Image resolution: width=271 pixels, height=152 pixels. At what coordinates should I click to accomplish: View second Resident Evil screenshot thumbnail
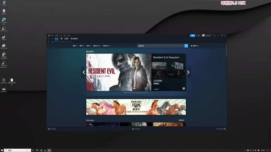click(176, 66)
